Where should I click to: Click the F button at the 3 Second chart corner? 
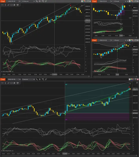click(x=137, y=83)
